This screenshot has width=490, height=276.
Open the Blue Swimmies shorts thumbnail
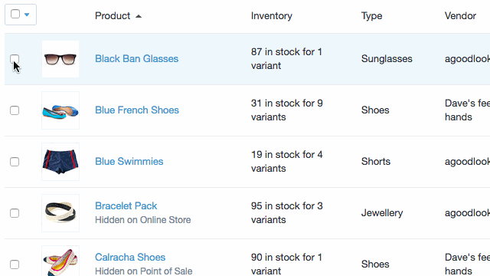(60, 162)
